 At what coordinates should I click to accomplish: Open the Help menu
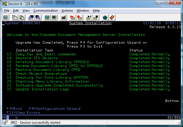point(96,11)
